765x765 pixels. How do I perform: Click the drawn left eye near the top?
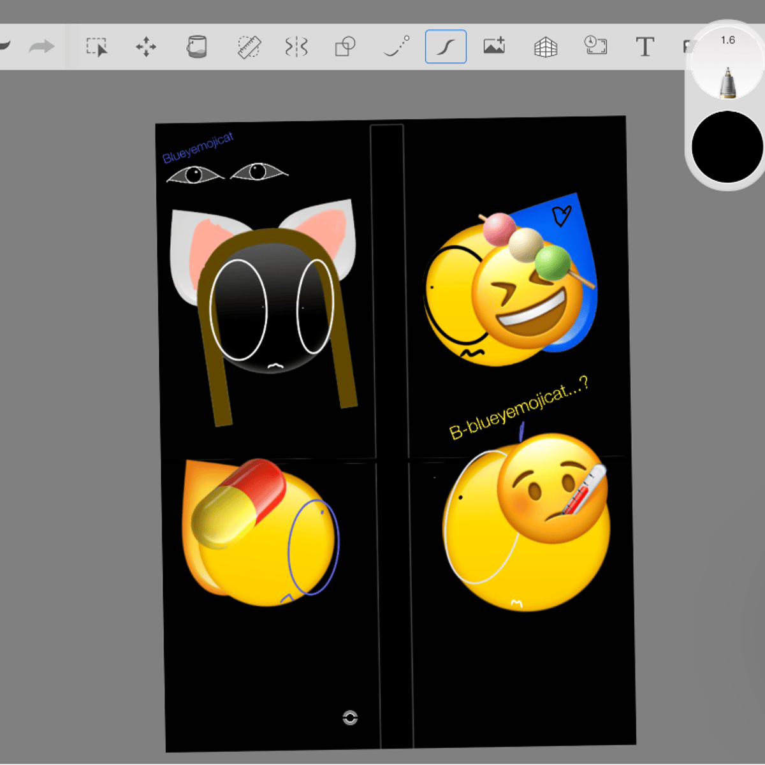[195, 174]
